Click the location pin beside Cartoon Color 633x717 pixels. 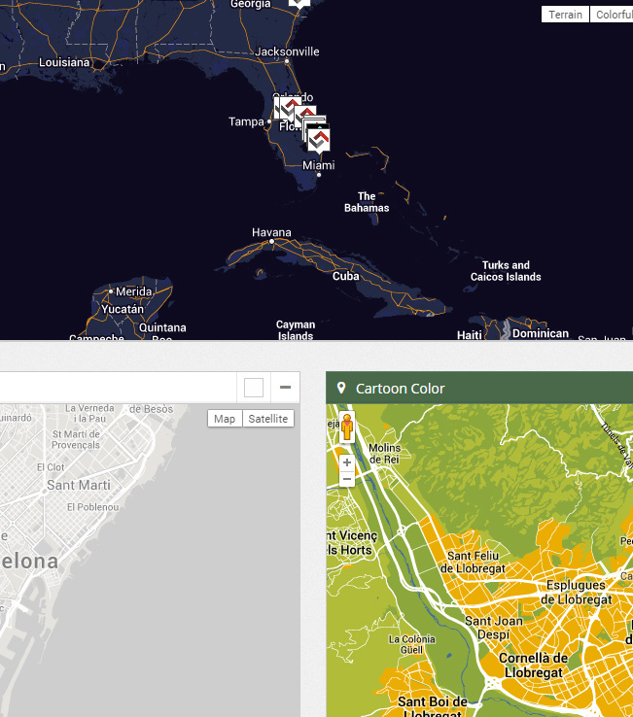pyautogui.click(x=341, y=389)
